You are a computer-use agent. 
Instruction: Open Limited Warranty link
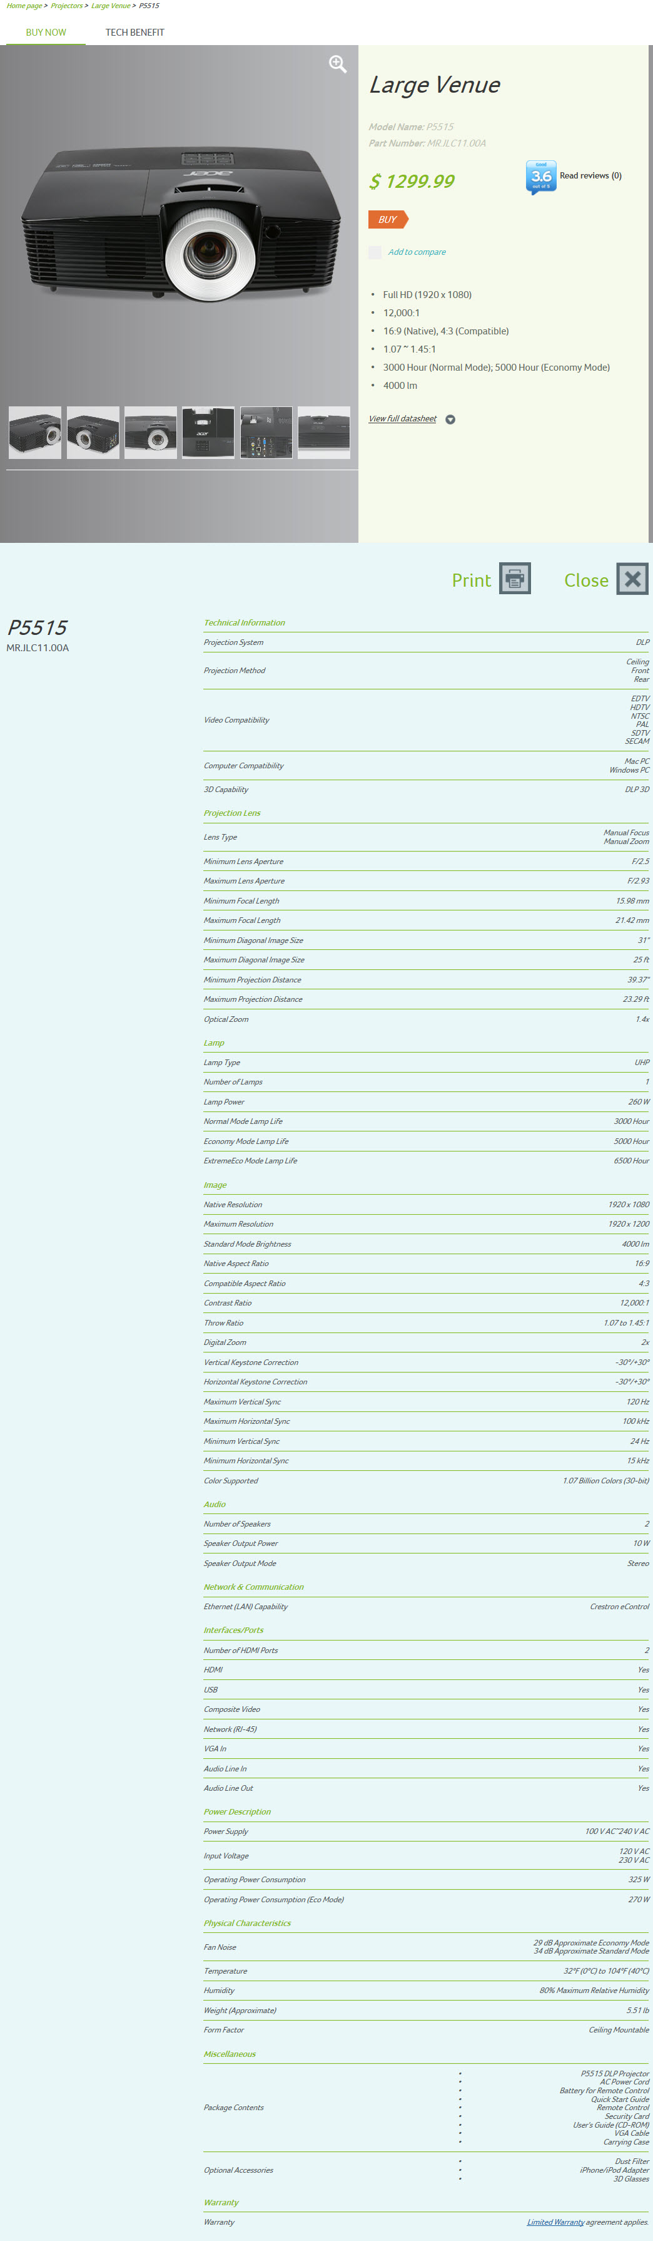[555, 2221]
